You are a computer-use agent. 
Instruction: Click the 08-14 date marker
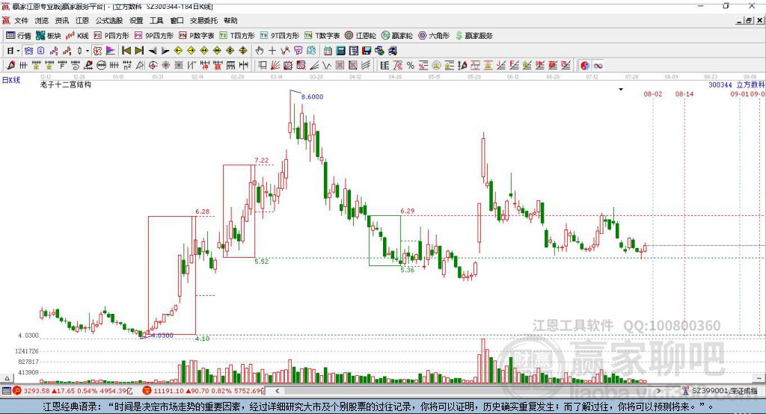684,94
